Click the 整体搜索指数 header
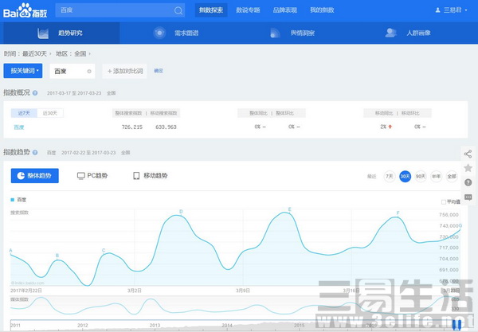Viewport: 478px width, 332px height. [x=128, y=113]
